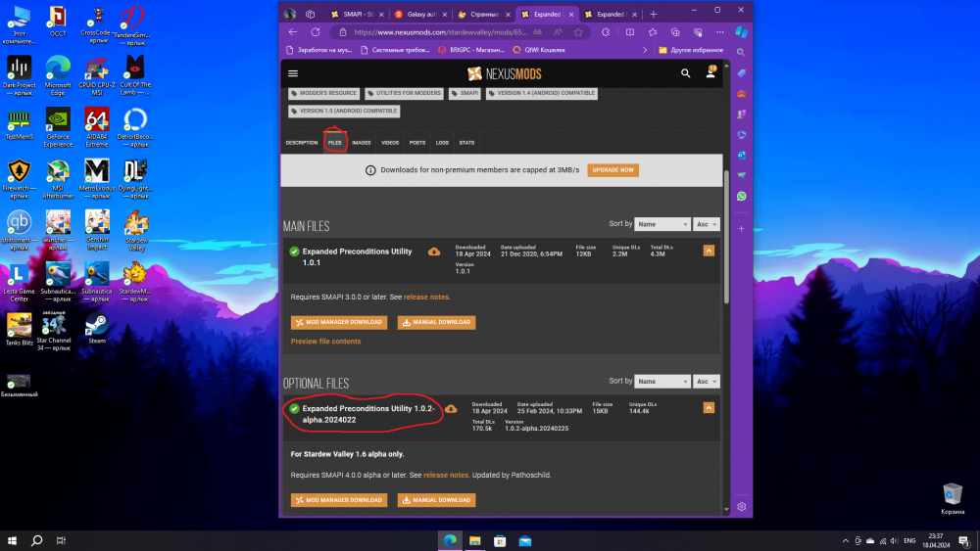The width and height of the screenshot is (980, 551).
Task: Switch to the Posts tab
Action: [417, 143]
